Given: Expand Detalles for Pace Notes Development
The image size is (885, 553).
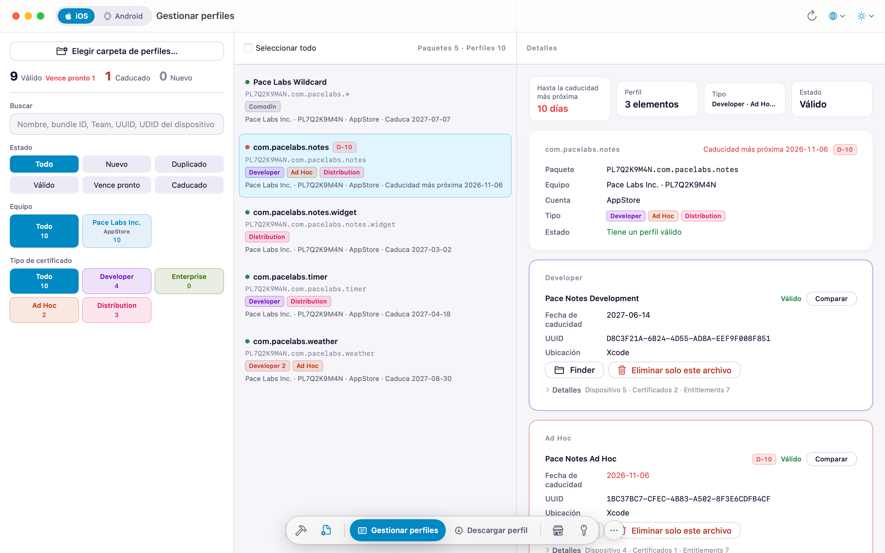Looking at the screenshot, I should (563, 390).
